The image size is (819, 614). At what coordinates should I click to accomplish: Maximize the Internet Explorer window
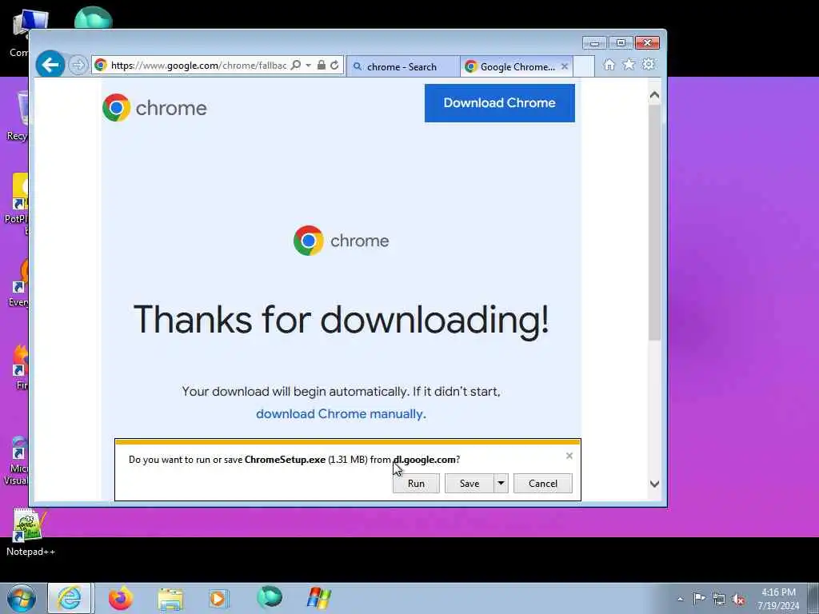(x=621, y=43)
